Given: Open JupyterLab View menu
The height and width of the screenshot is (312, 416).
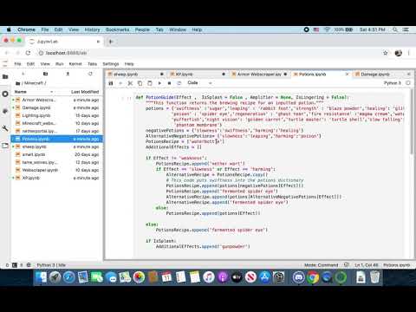Looking at the screenshot, I should click(x=45, y=64).
